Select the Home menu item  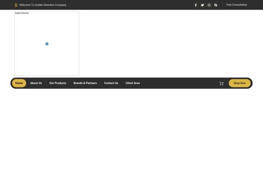19,83
